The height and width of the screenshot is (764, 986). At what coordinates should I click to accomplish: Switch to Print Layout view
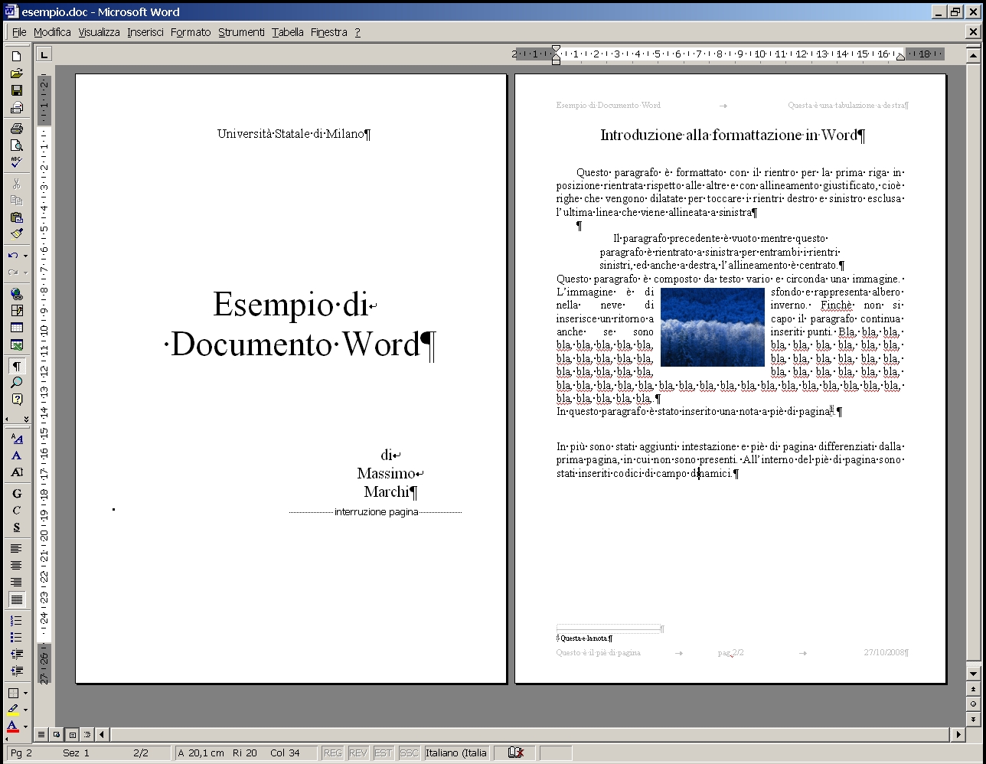tap(72, 734)
